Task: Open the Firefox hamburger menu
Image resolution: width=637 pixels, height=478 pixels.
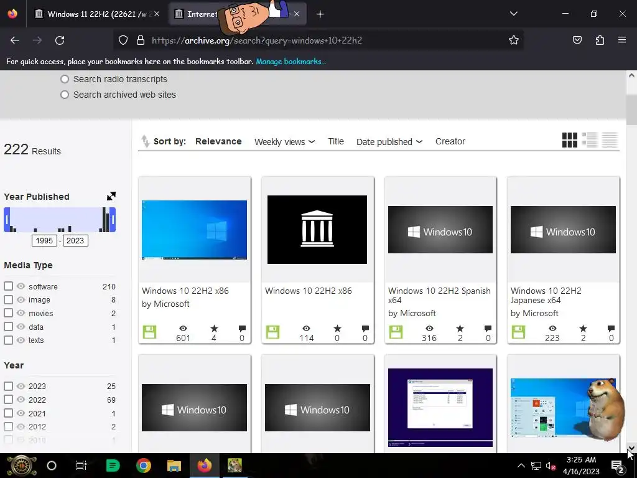Action: pyautogui.click(x=622, y=40)
